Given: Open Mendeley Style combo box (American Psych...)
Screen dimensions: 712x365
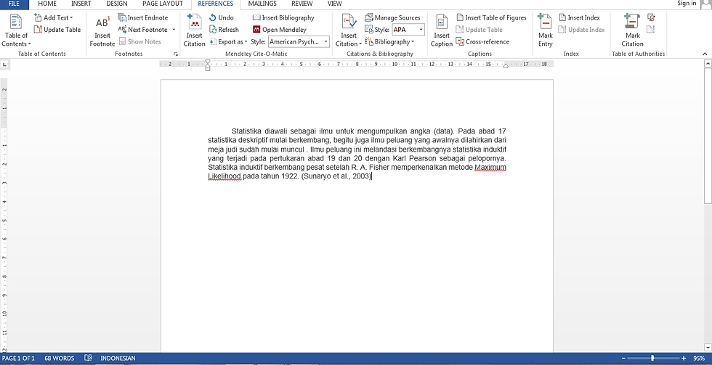Looking at the screenshot, I should (299, 41).
